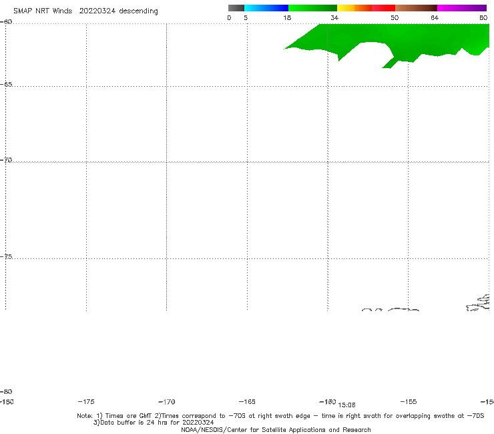Click the swath time stamp 15:06
494x434 pixels.
(346, 405)
